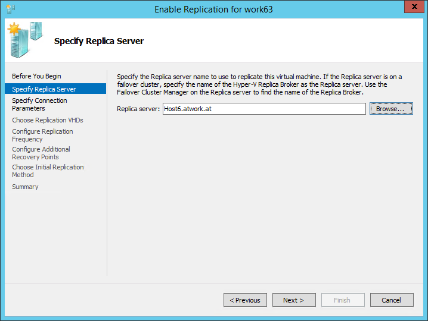This screenshot has width=428, height=321.
Task: Click the 'Replica server:' field label
Action: 138,109
